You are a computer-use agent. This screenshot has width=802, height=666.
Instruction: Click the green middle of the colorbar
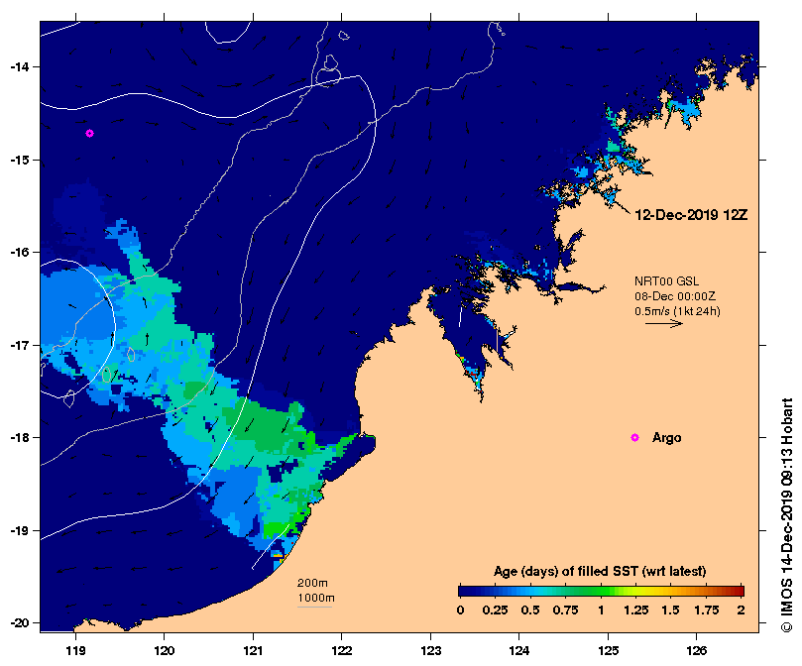[601, 592]
